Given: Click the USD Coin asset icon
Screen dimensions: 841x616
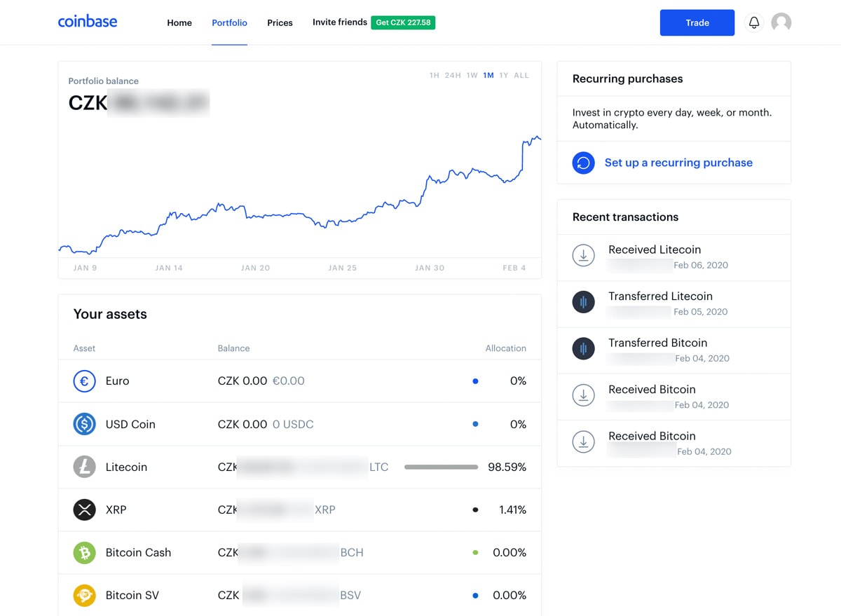Looking at the screenshot, I should [84, 424].
